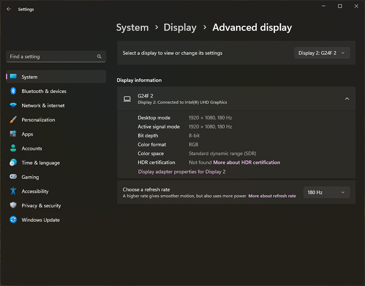
Task: Click the RGB color format value
Action: point(193,144)
